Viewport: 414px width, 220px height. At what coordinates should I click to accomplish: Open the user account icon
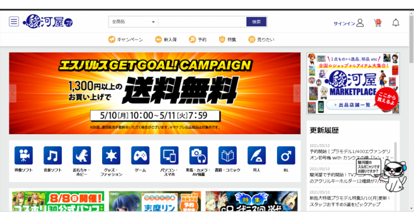pos(360,23)
